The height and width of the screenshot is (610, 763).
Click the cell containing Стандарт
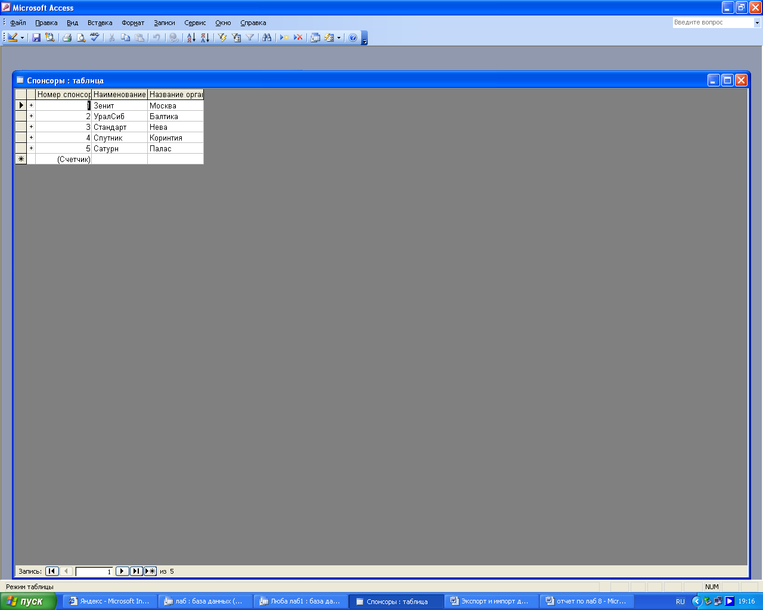click(119, 127)
